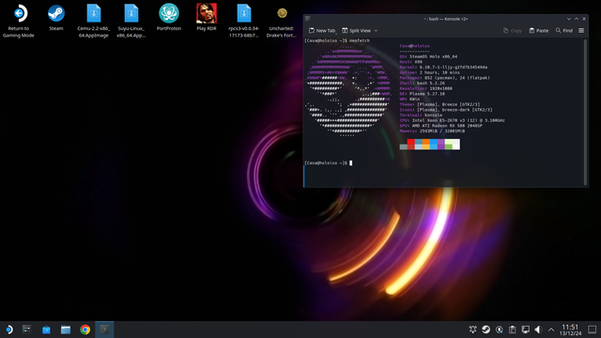Click the display configuration tray icon

[526, 330]
